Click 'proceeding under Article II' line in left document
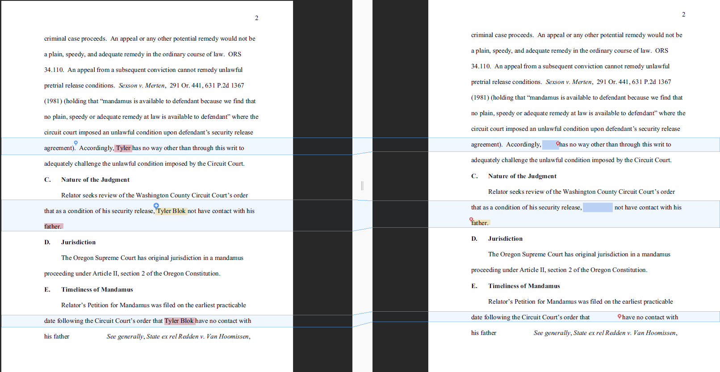720x372 pixels. click(132, 273)
